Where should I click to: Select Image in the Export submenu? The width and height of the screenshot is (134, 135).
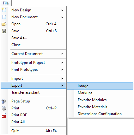100,86
